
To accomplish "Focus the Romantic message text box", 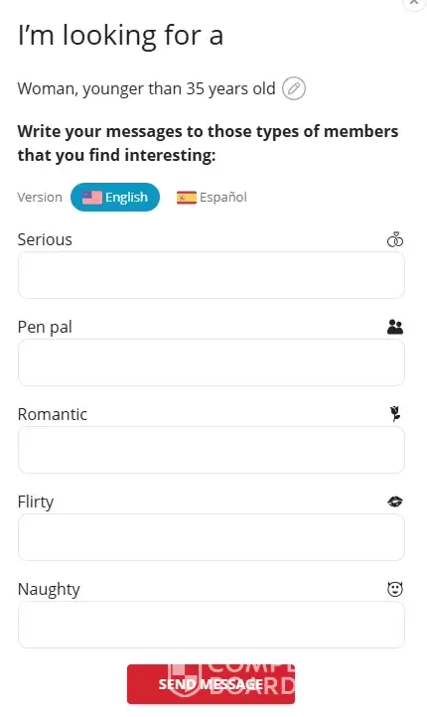I will click(212, 450).
